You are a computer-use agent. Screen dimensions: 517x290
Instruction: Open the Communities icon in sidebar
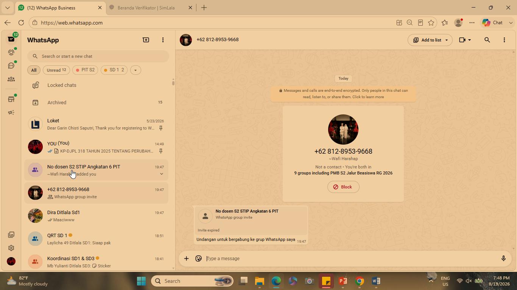(x=11, y=79)
